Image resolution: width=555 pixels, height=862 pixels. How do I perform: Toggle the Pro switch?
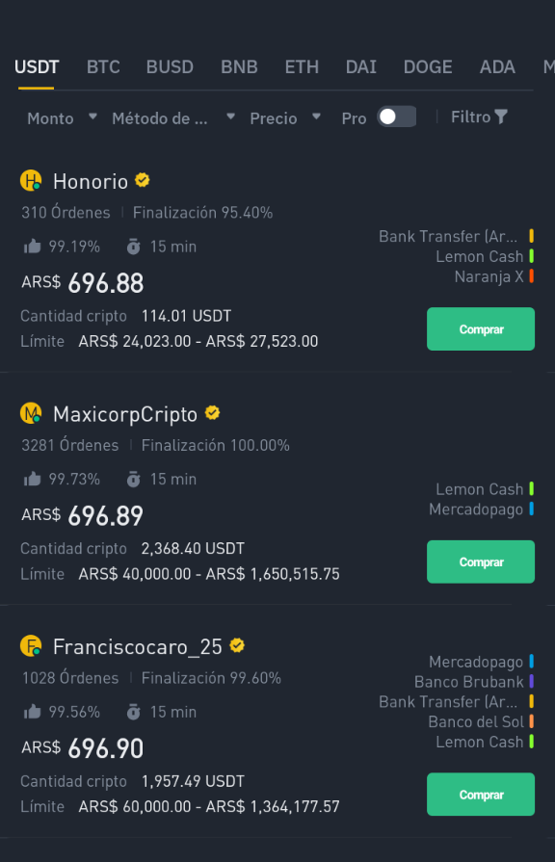tap(397, 117)
